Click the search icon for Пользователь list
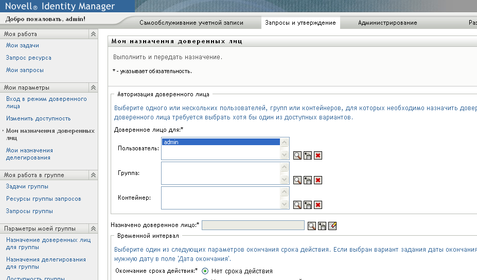This screenshot has width=477, height=280. [297, 155]
